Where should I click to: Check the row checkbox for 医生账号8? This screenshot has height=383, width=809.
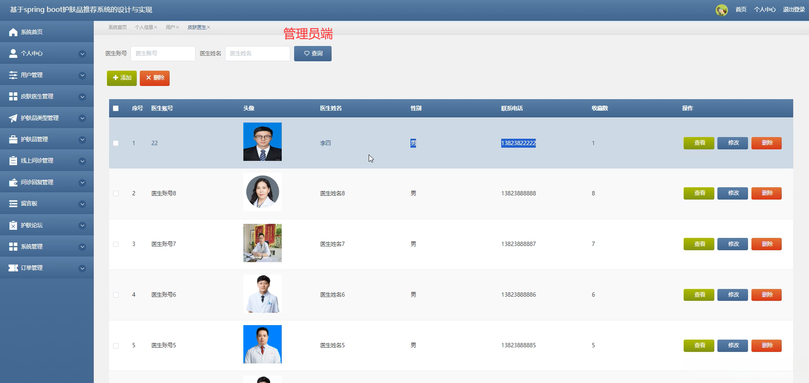(116, 193)
